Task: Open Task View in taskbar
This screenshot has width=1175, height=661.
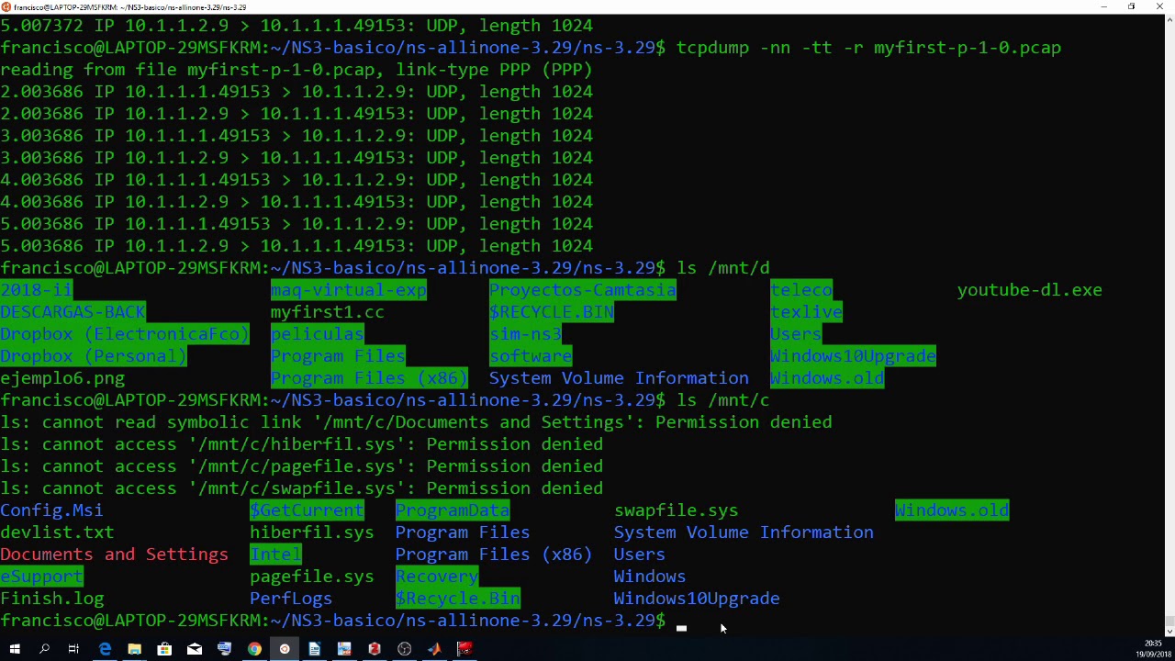Action: [x=73, y=649]
